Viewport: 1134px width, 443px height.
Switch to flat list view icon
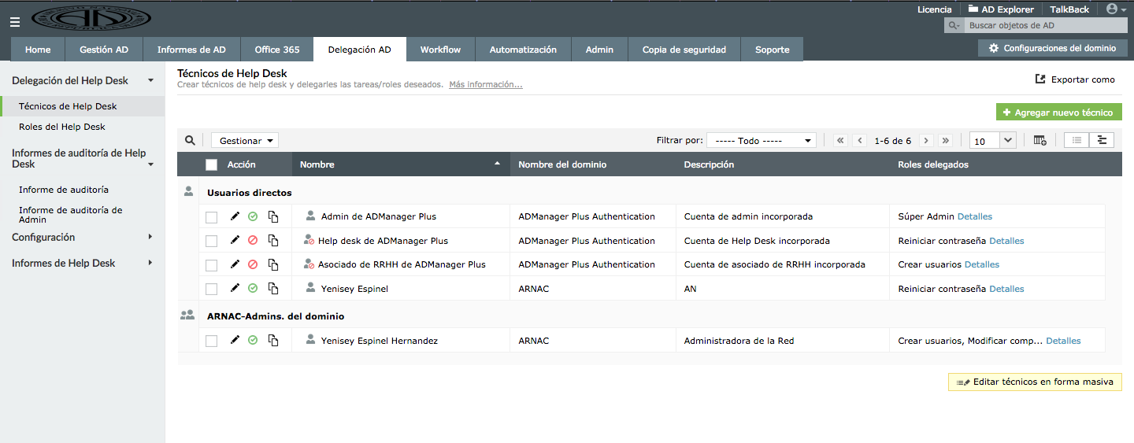tap(1077, 140)
